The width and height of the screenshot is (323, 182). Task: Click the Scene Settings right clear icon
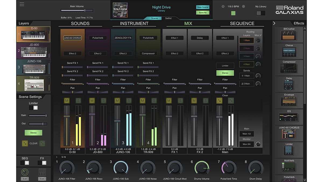coord(42,143)
